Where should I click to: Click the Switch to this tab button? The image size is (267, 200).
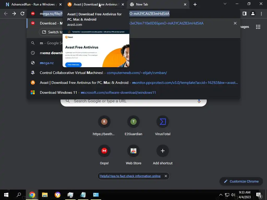51,32
